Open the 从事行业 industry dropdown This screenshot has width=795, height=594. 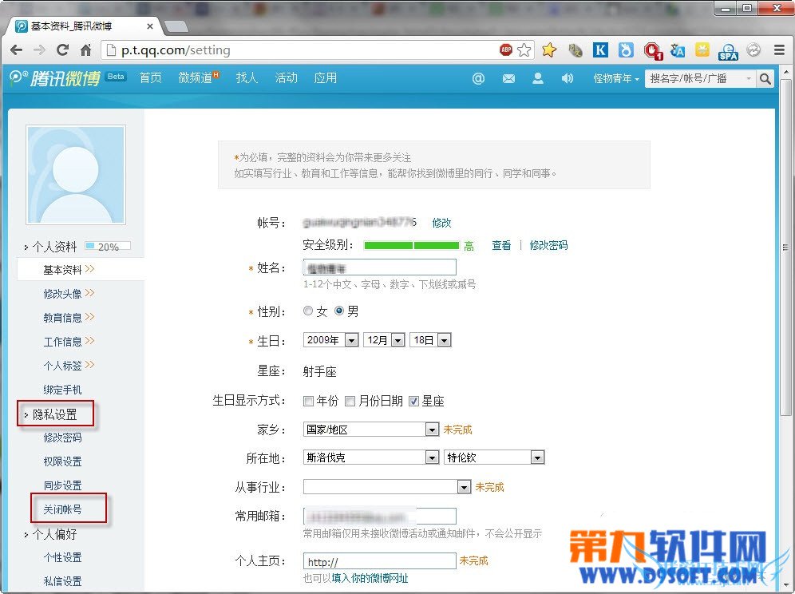(x=387, y=487)
